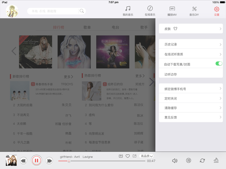Open 皮肤 settings row chevron
This screenshot has height=169, width=226.
click(220, 29)
